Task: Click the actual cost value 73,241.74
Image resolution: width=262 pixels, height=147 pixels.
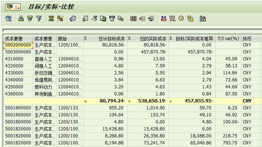Action: [x=154, y=143]
